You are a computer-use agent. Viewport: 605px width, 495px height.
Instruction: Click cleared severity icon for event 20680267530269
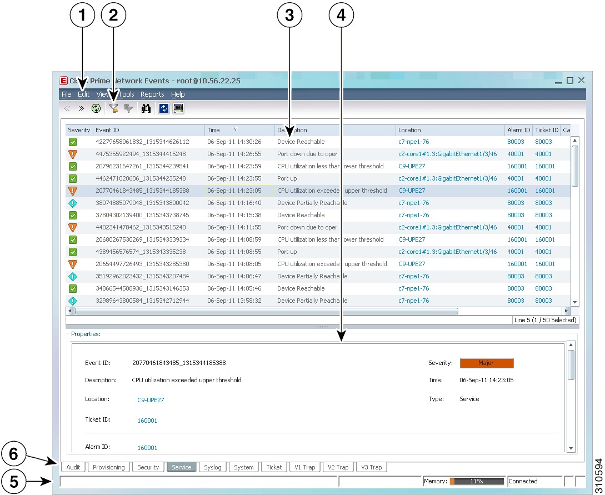click(x=73, y=239)
